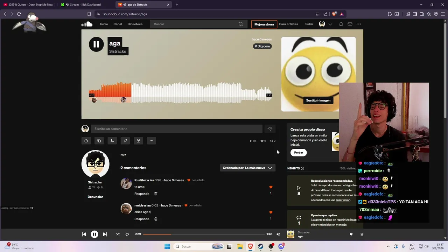
Task: Click the #Digicore tag
Action: tap(262, 46)
